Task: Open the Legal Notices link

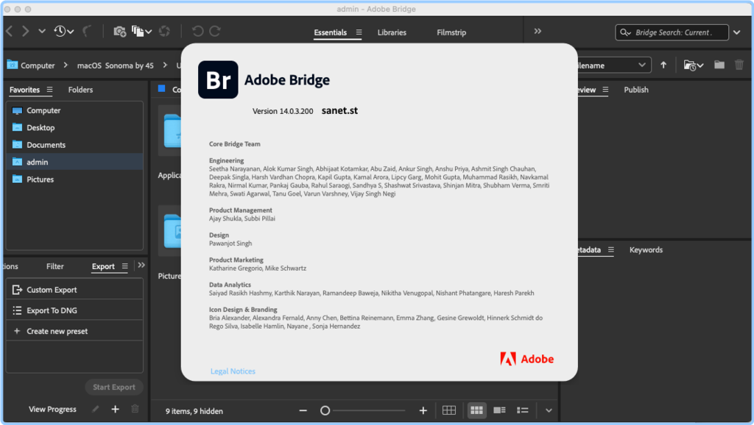Action: tap(233, 371)
